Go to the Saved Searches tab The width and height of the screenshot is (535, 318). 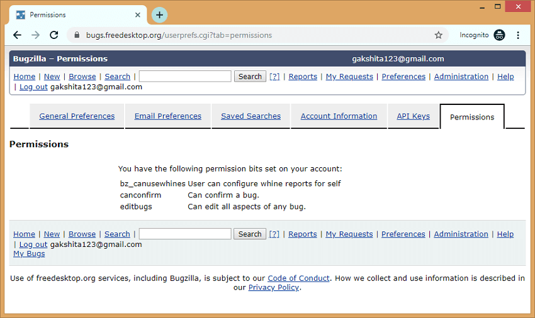[x=251, y=116]
